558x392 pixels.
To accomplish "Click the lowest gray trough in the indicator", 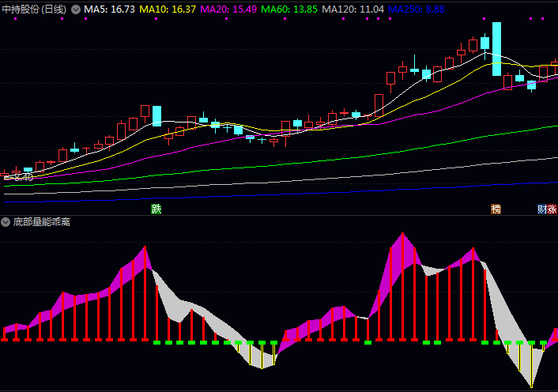I will tap(533, 385).
